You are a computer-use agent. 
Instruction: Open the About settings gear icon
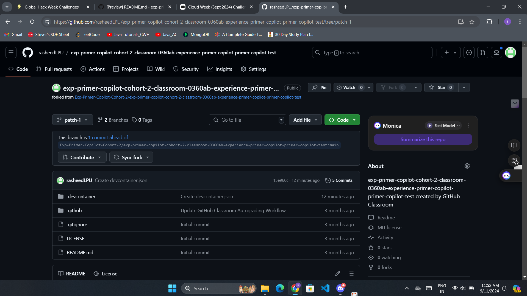(x=467, y=166)
